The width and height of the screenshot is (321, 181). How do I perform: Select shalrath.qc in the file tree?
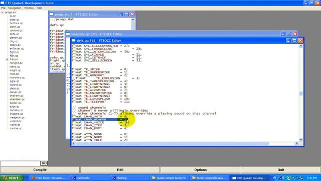17,96
